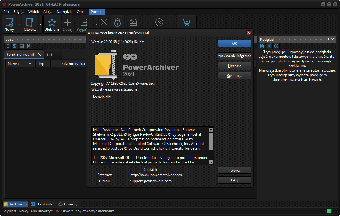Expand the dropdown arrow next to Nowy
This screenshot has height=216, width=340.
(x=19, y=24)
